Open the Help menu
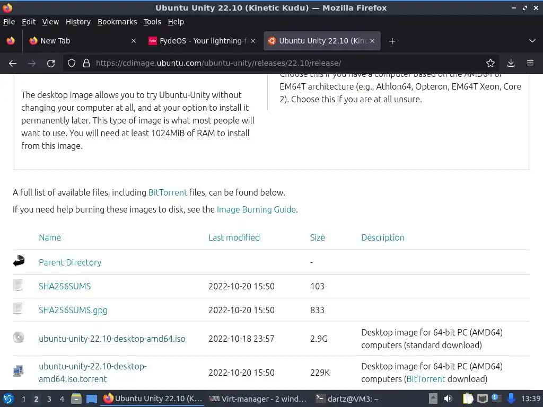The image size is (543, 407). [176, 22]
